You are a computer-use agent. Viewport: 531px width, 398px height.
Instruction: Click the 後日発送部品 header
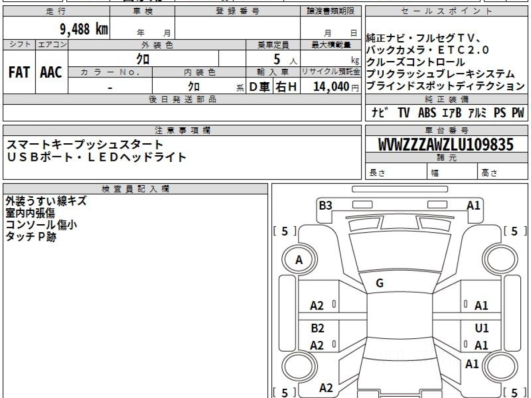[x=182, y=99]
